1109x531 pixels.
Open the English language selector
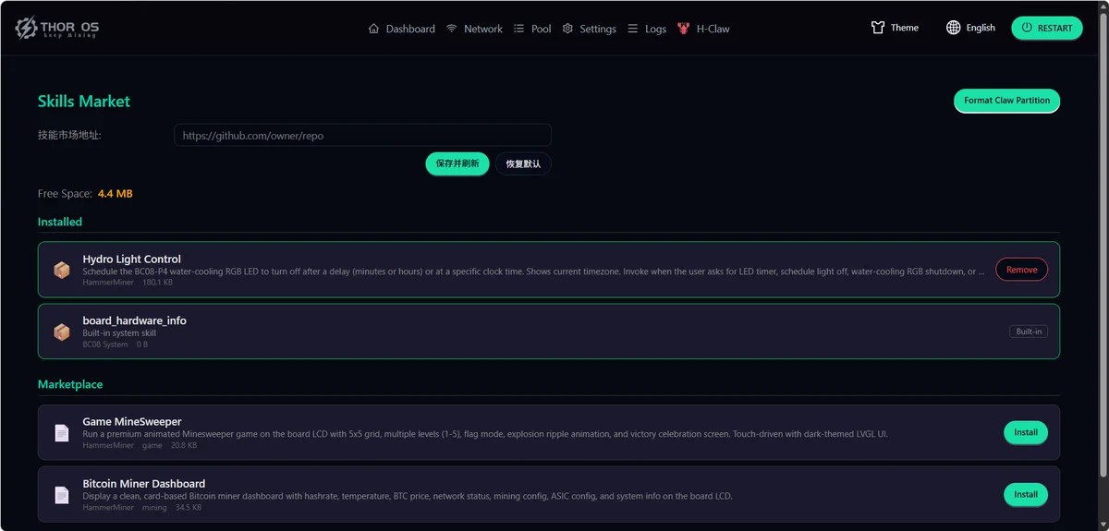coord(971,28)
